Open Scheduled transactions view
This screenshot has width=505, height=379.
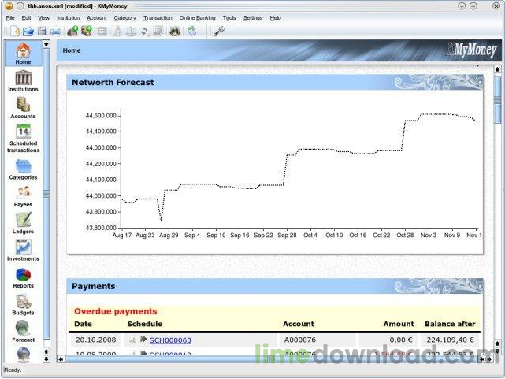pyautogui.click(x=23, y=139)
